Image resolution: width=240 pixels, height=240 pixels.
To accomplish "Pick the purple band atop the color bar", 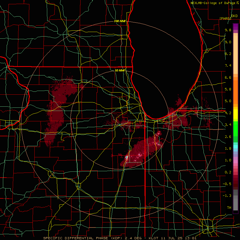I will click(235, 27).
